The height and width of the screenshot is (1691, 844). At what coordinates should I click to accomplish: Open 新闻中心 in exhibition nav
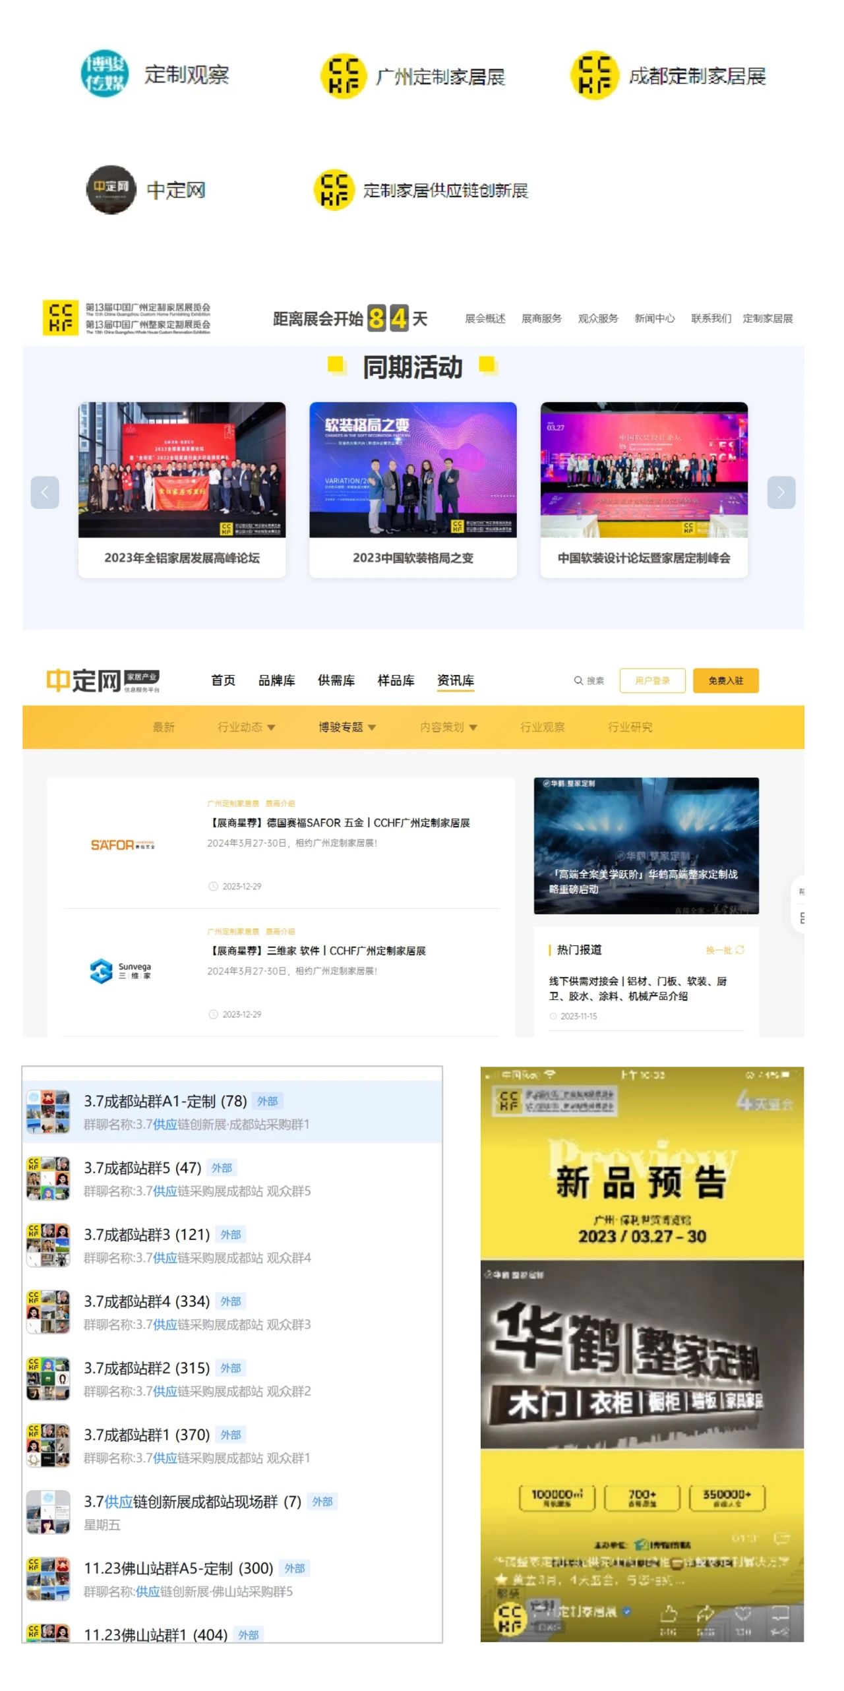coord(655,318)
